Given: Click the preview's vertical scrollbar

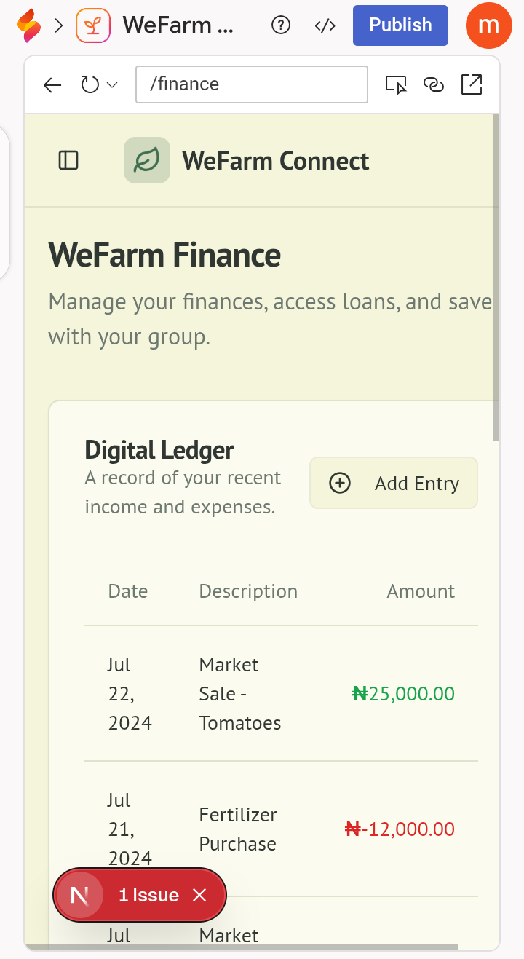Looking at the screenshot, I should coord(496,277).
